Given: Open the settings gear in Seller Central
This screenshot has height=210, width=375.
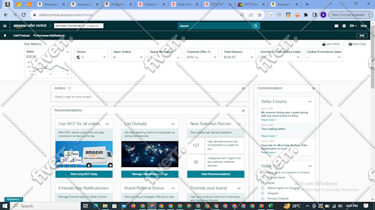Looking at the screenshot, I should tap(344, 26).
